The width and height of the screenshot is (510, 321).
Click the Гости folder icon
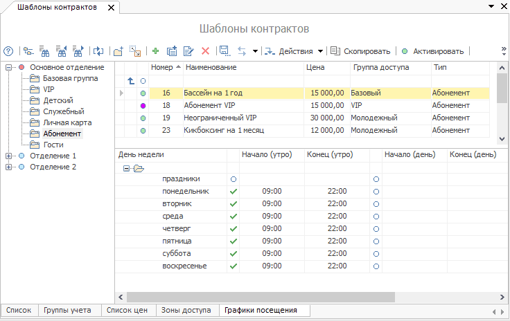[x=35, y=145]
